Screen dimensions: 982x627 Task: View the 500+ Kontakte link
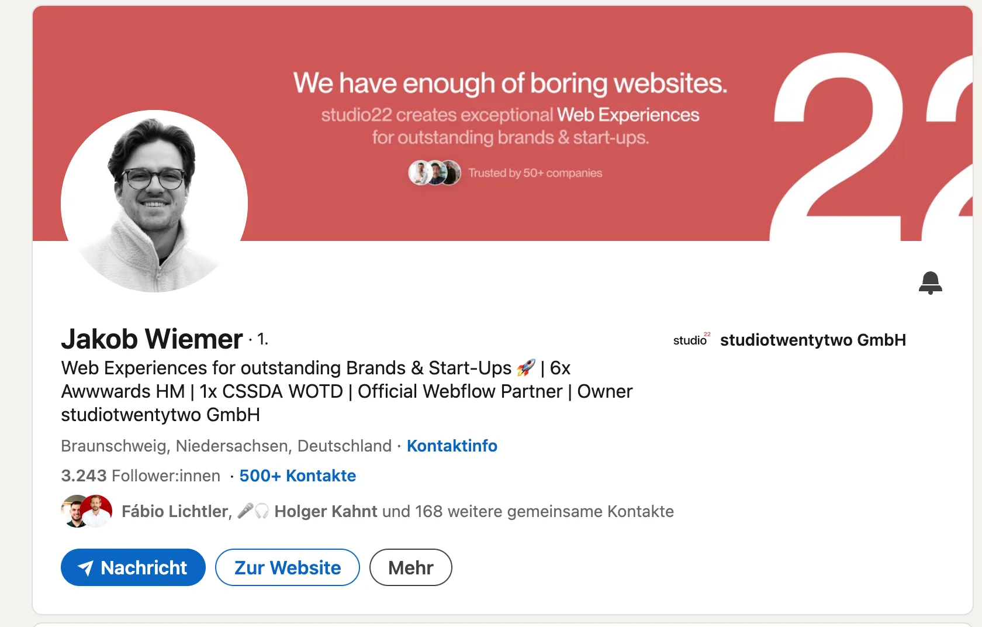[298, 476]
